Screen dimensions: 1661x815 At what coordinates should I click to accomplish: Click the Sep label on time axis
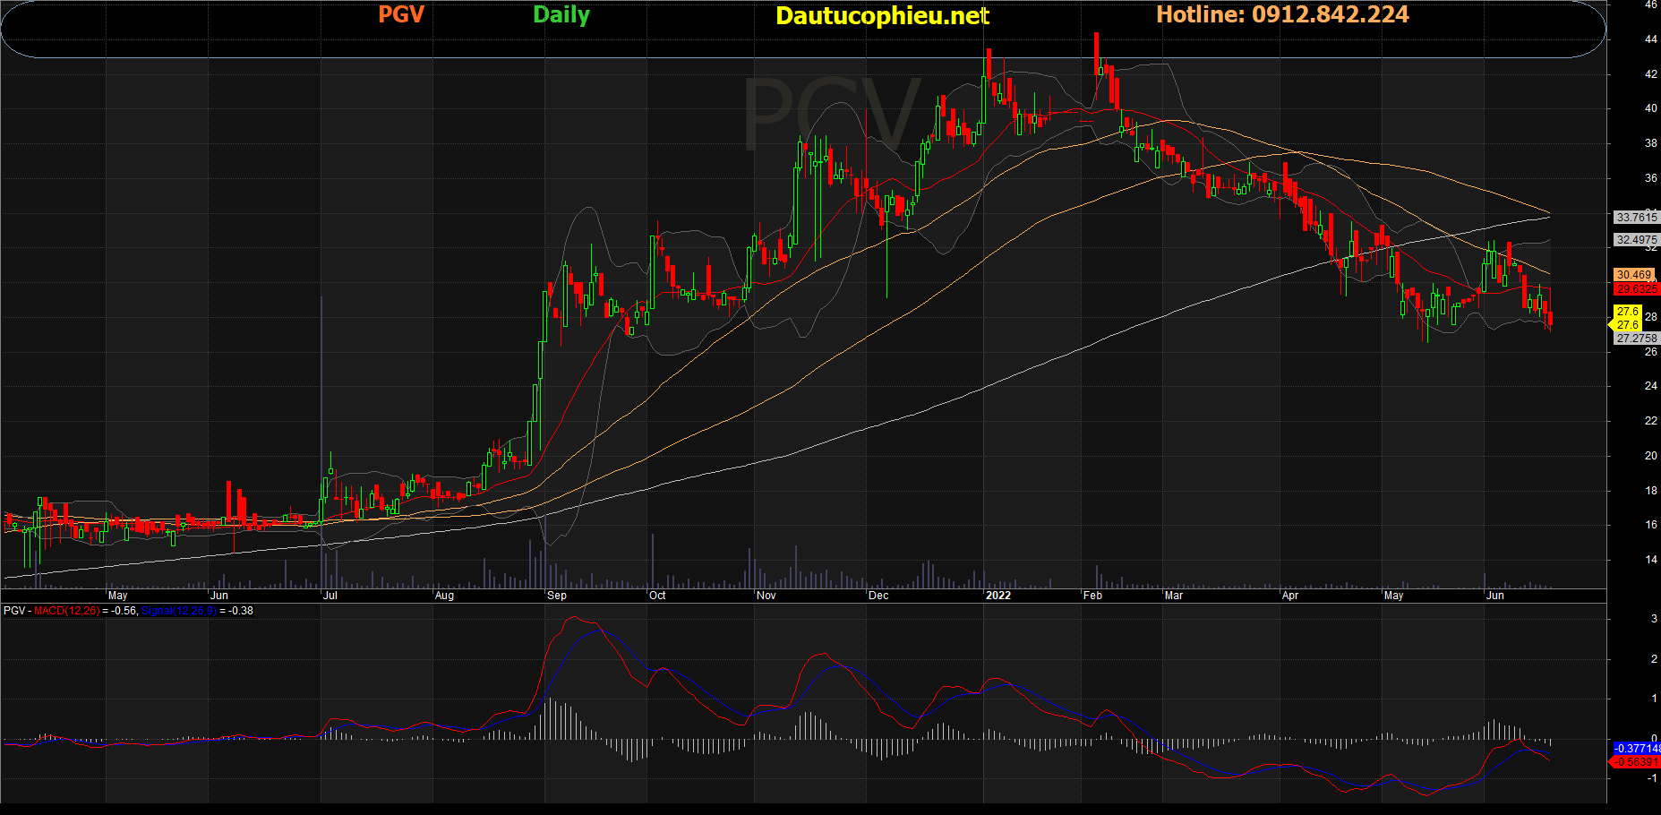(x=556, y=596)
